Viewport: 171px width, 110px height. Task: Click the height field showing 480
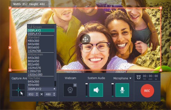point(49,94)
